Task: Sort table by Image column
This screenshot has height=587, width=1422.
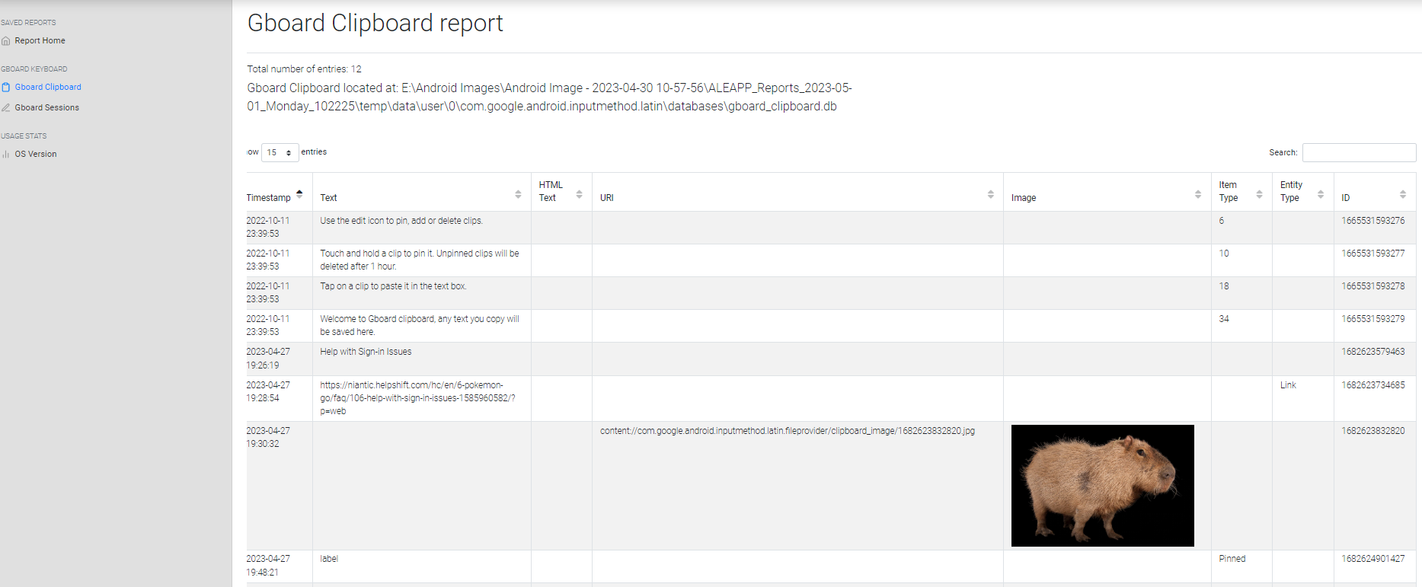Action: pyautogui.click(x=1107, y=193)
